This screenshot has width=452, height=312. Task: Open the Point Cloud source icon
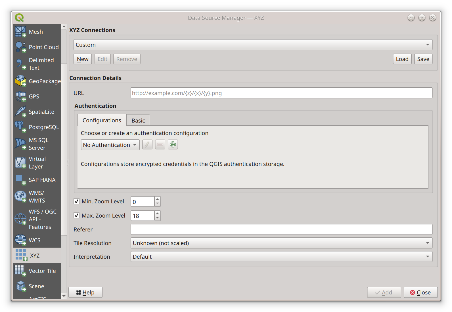point(20,47)
